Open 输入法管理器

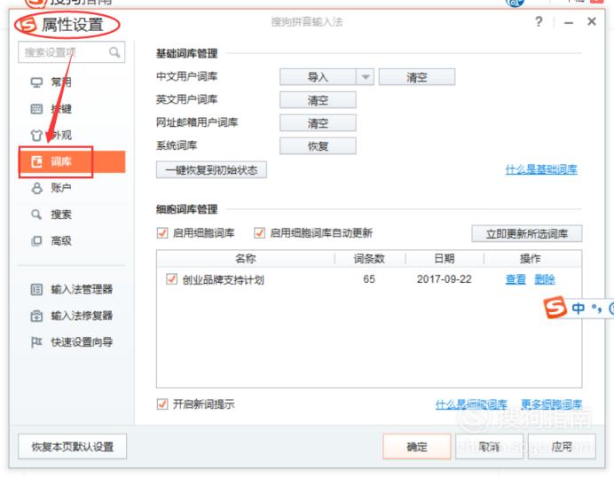[x=82, y=290]
